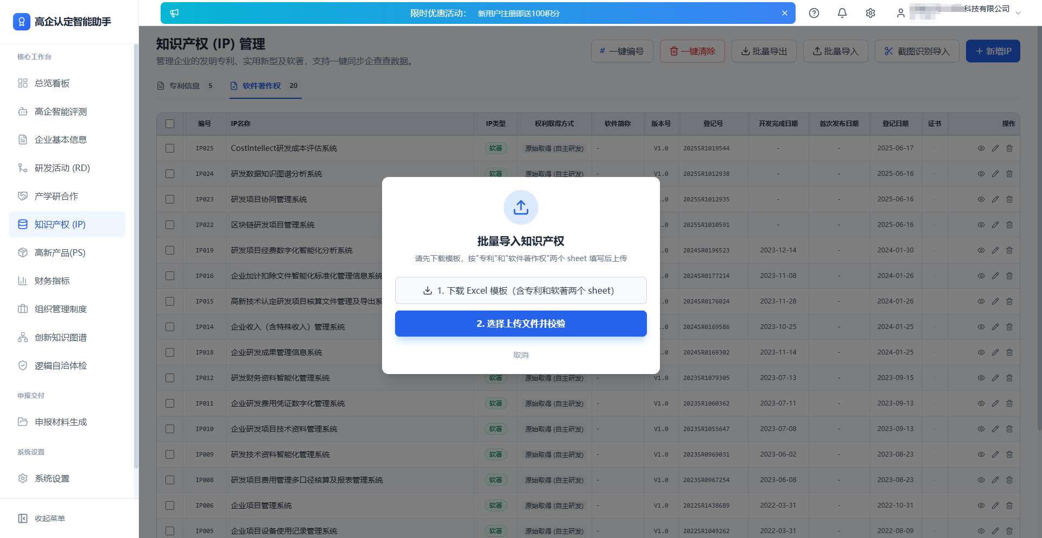Choose upload file and validate button
This screenshot has height=538, width=1042.
521,324
